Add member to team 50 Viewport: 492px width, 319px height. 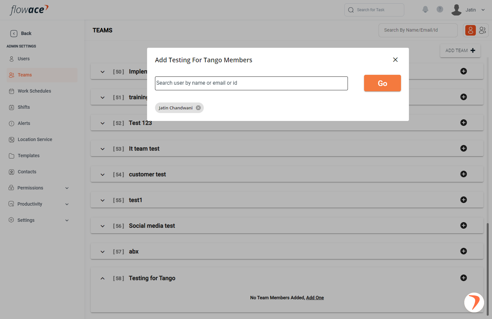[464, 71]
